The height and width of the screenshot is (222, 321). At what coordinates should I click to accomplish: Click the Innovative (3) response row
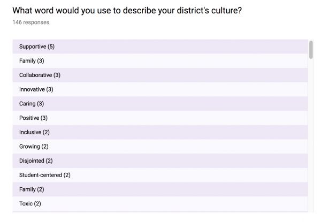[160, 89]
